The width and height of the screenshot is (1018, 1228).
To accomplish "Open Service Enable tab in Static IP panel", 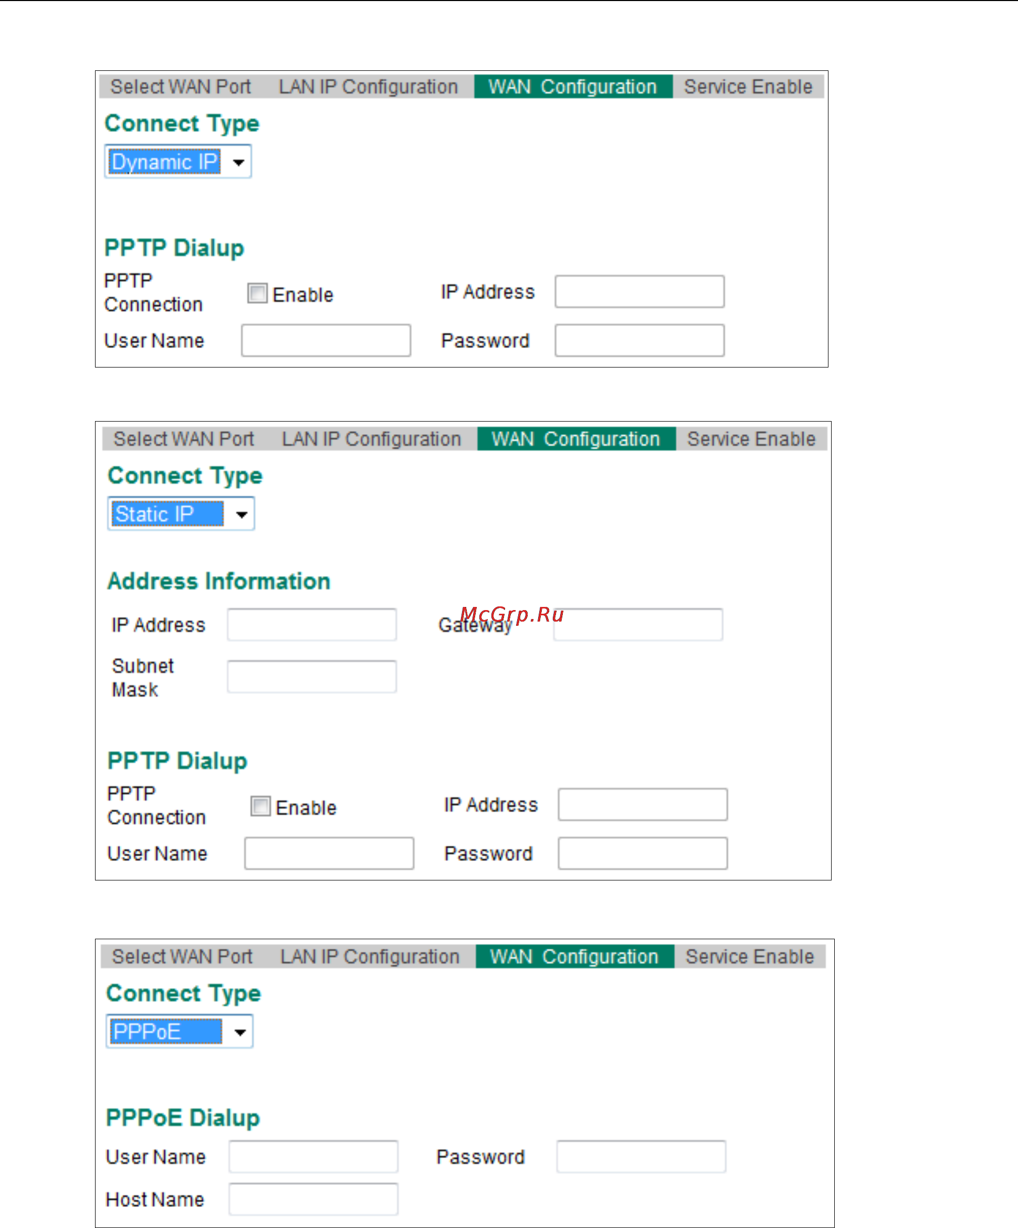I will pos(751,439).
